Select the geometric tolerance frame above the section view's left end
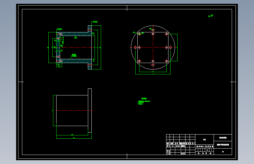This screenshot has height=164, width=254. pos(60,29)
